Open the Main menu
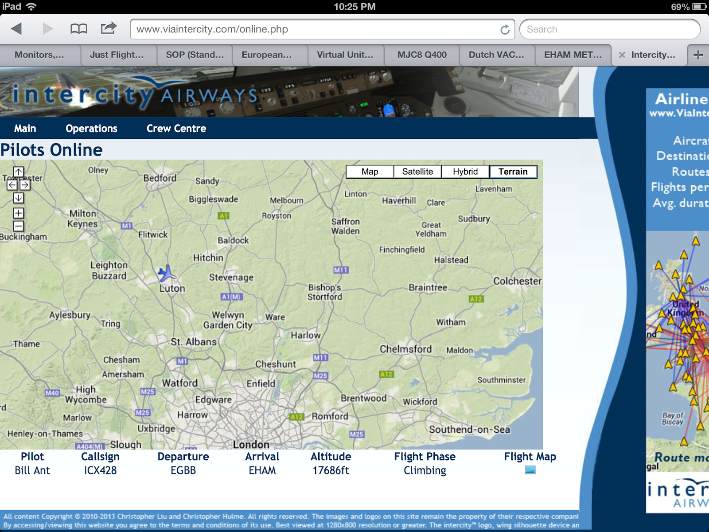Viewport: 709px width, 532px height. tap(25, 129)
